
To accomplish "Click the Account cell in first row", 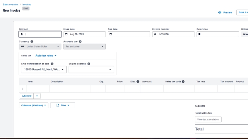I will coord(152,89).
